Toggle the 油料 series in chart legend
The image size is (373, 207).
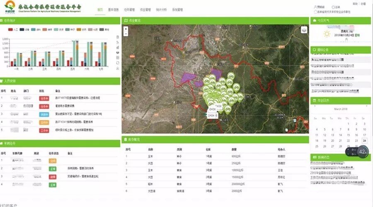tap(36, 29)
